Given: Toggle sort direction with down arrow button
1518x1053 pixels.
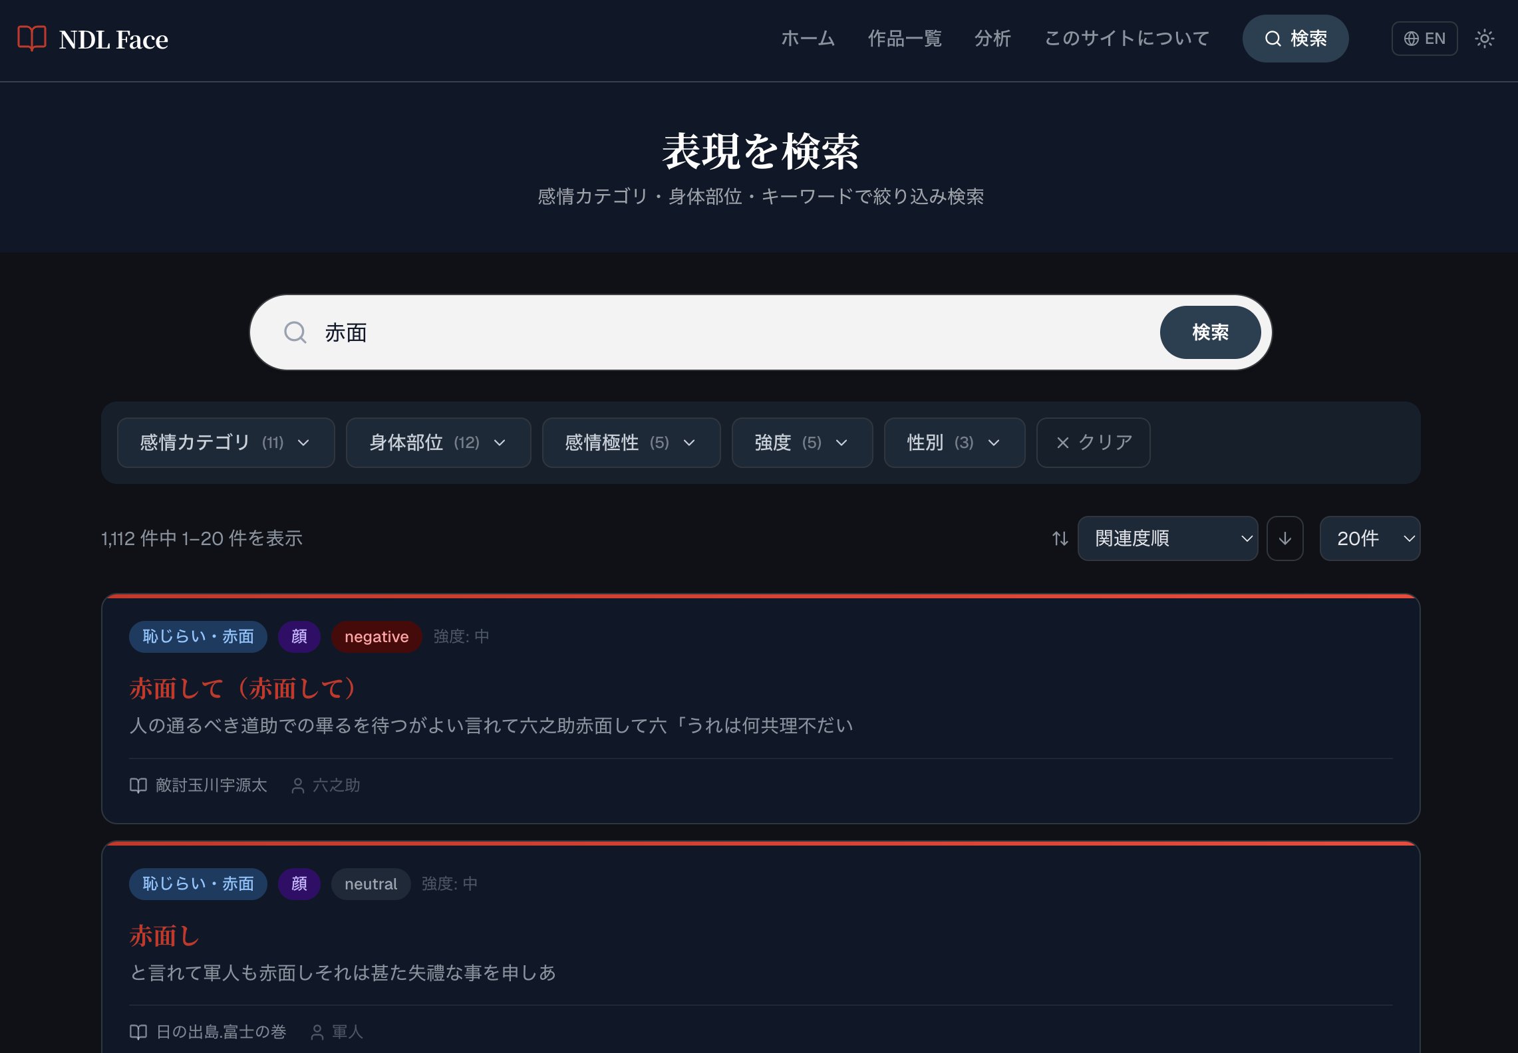Looking at the screenshot, I should tap(1285, 538).
